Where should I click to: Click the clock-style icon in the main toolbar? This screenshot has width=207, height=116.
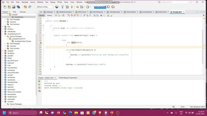coord(88,7)
